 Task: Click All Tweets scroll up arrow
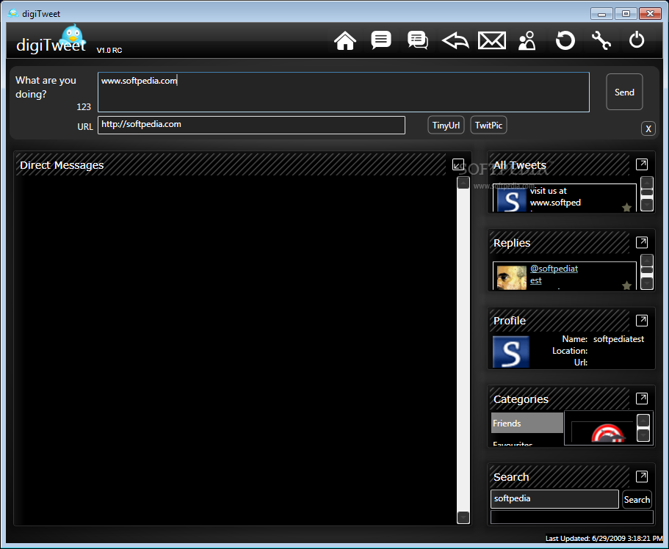(647, 183)
